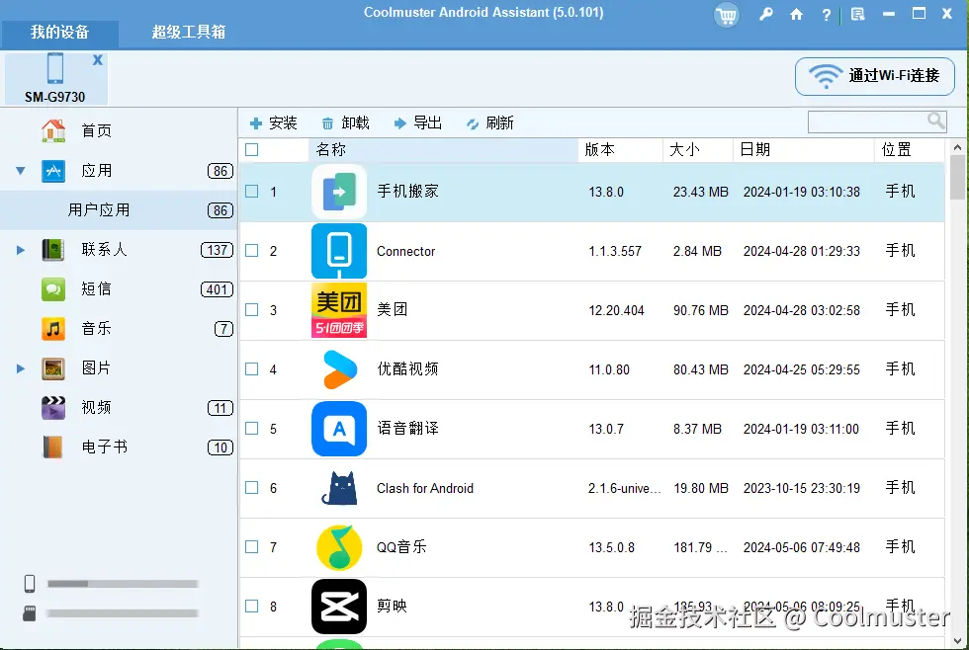Open 视频 in the sidebar
The width and height of the screenshot is (969, 650).
click(119, 407)
